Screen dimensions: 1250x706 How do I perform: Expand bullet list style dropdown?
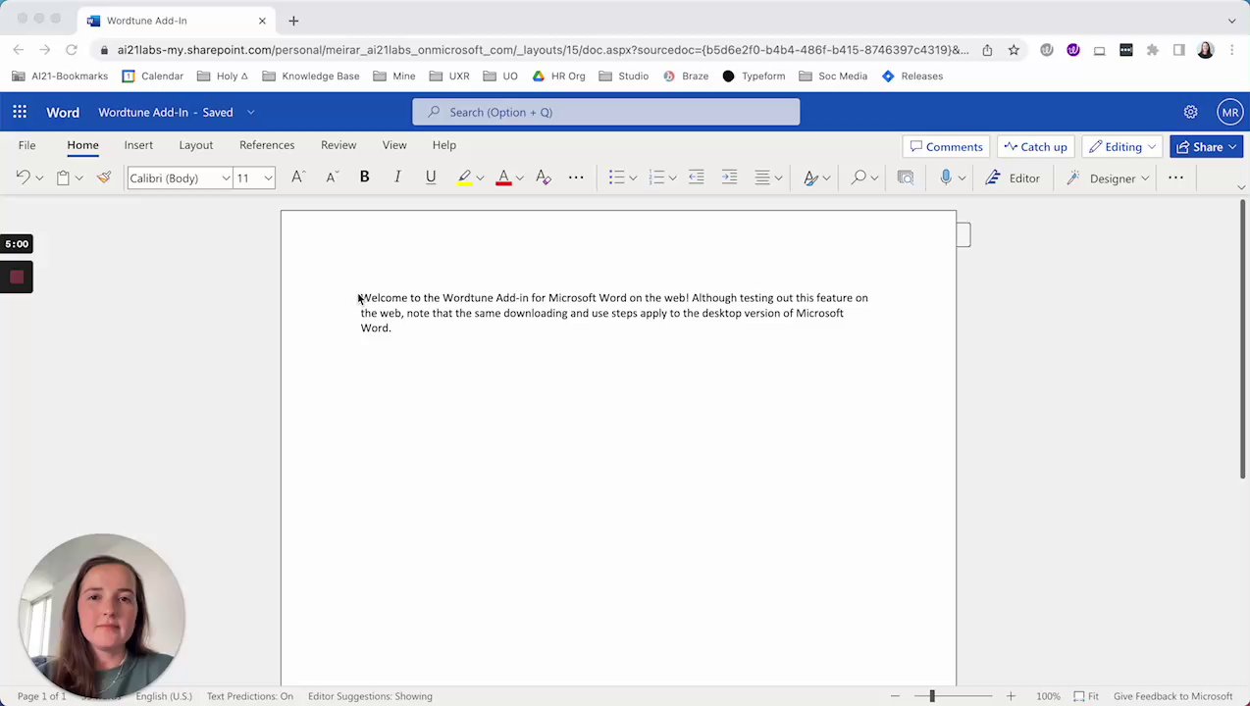(x=633, y=178)
